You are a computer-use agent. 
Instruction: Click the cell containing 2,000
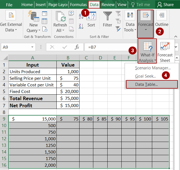click(32, 165)
